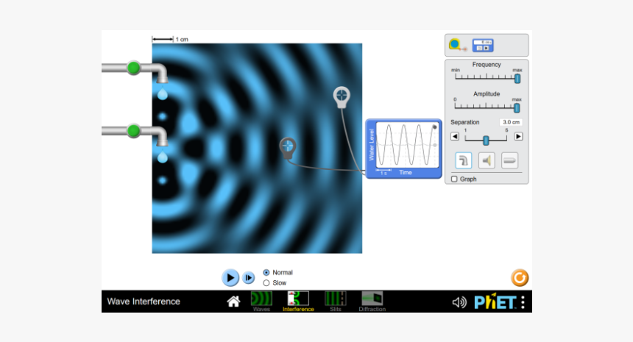Select the sound speaker scene button

pyautogui.click(x=487, y=160)
